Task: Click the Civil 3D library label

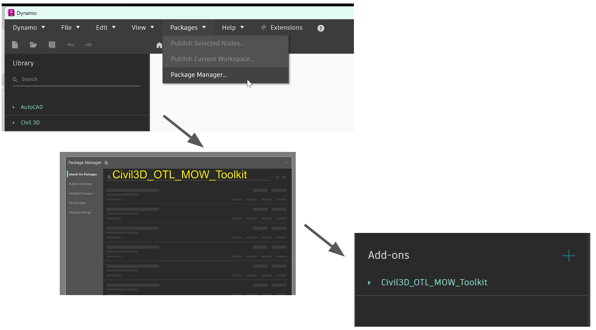Action: (30, 123)
